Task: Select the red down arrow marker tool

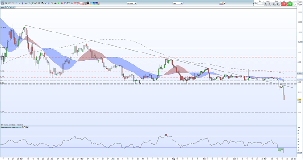Action: click(62, 3)
